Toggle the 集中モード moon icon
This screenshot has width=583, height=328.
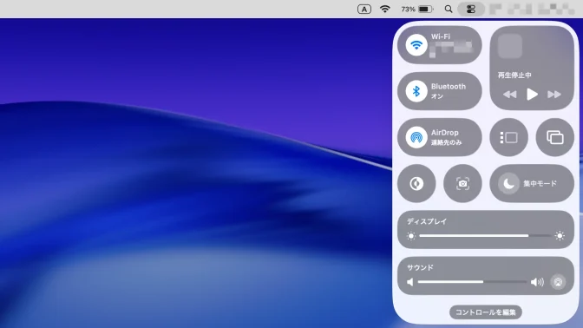click(x=508, y=183)
